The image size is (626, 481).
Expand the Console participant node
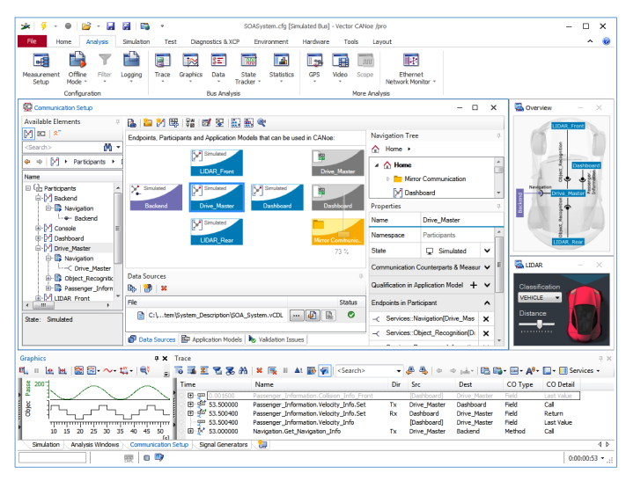[39, 229]
